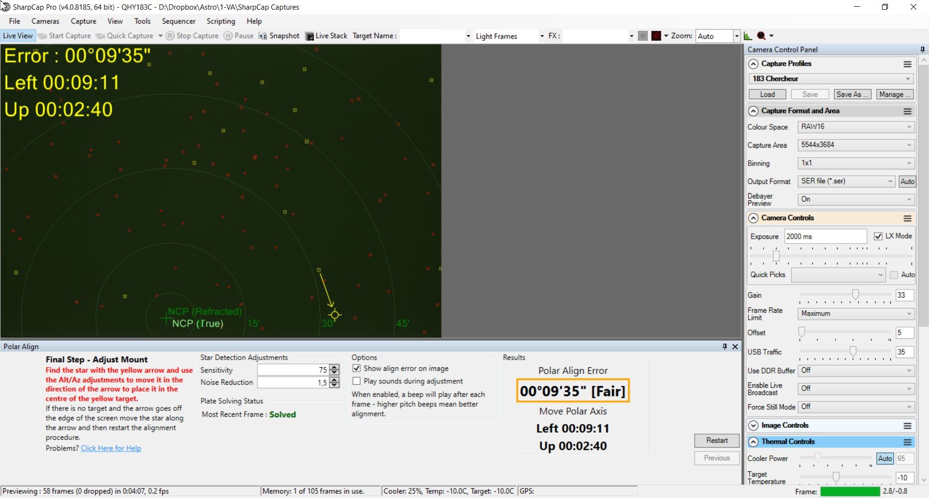Open the Sequencer menu
The height and width of the screenshot is (498, 929).
[179, 21]
